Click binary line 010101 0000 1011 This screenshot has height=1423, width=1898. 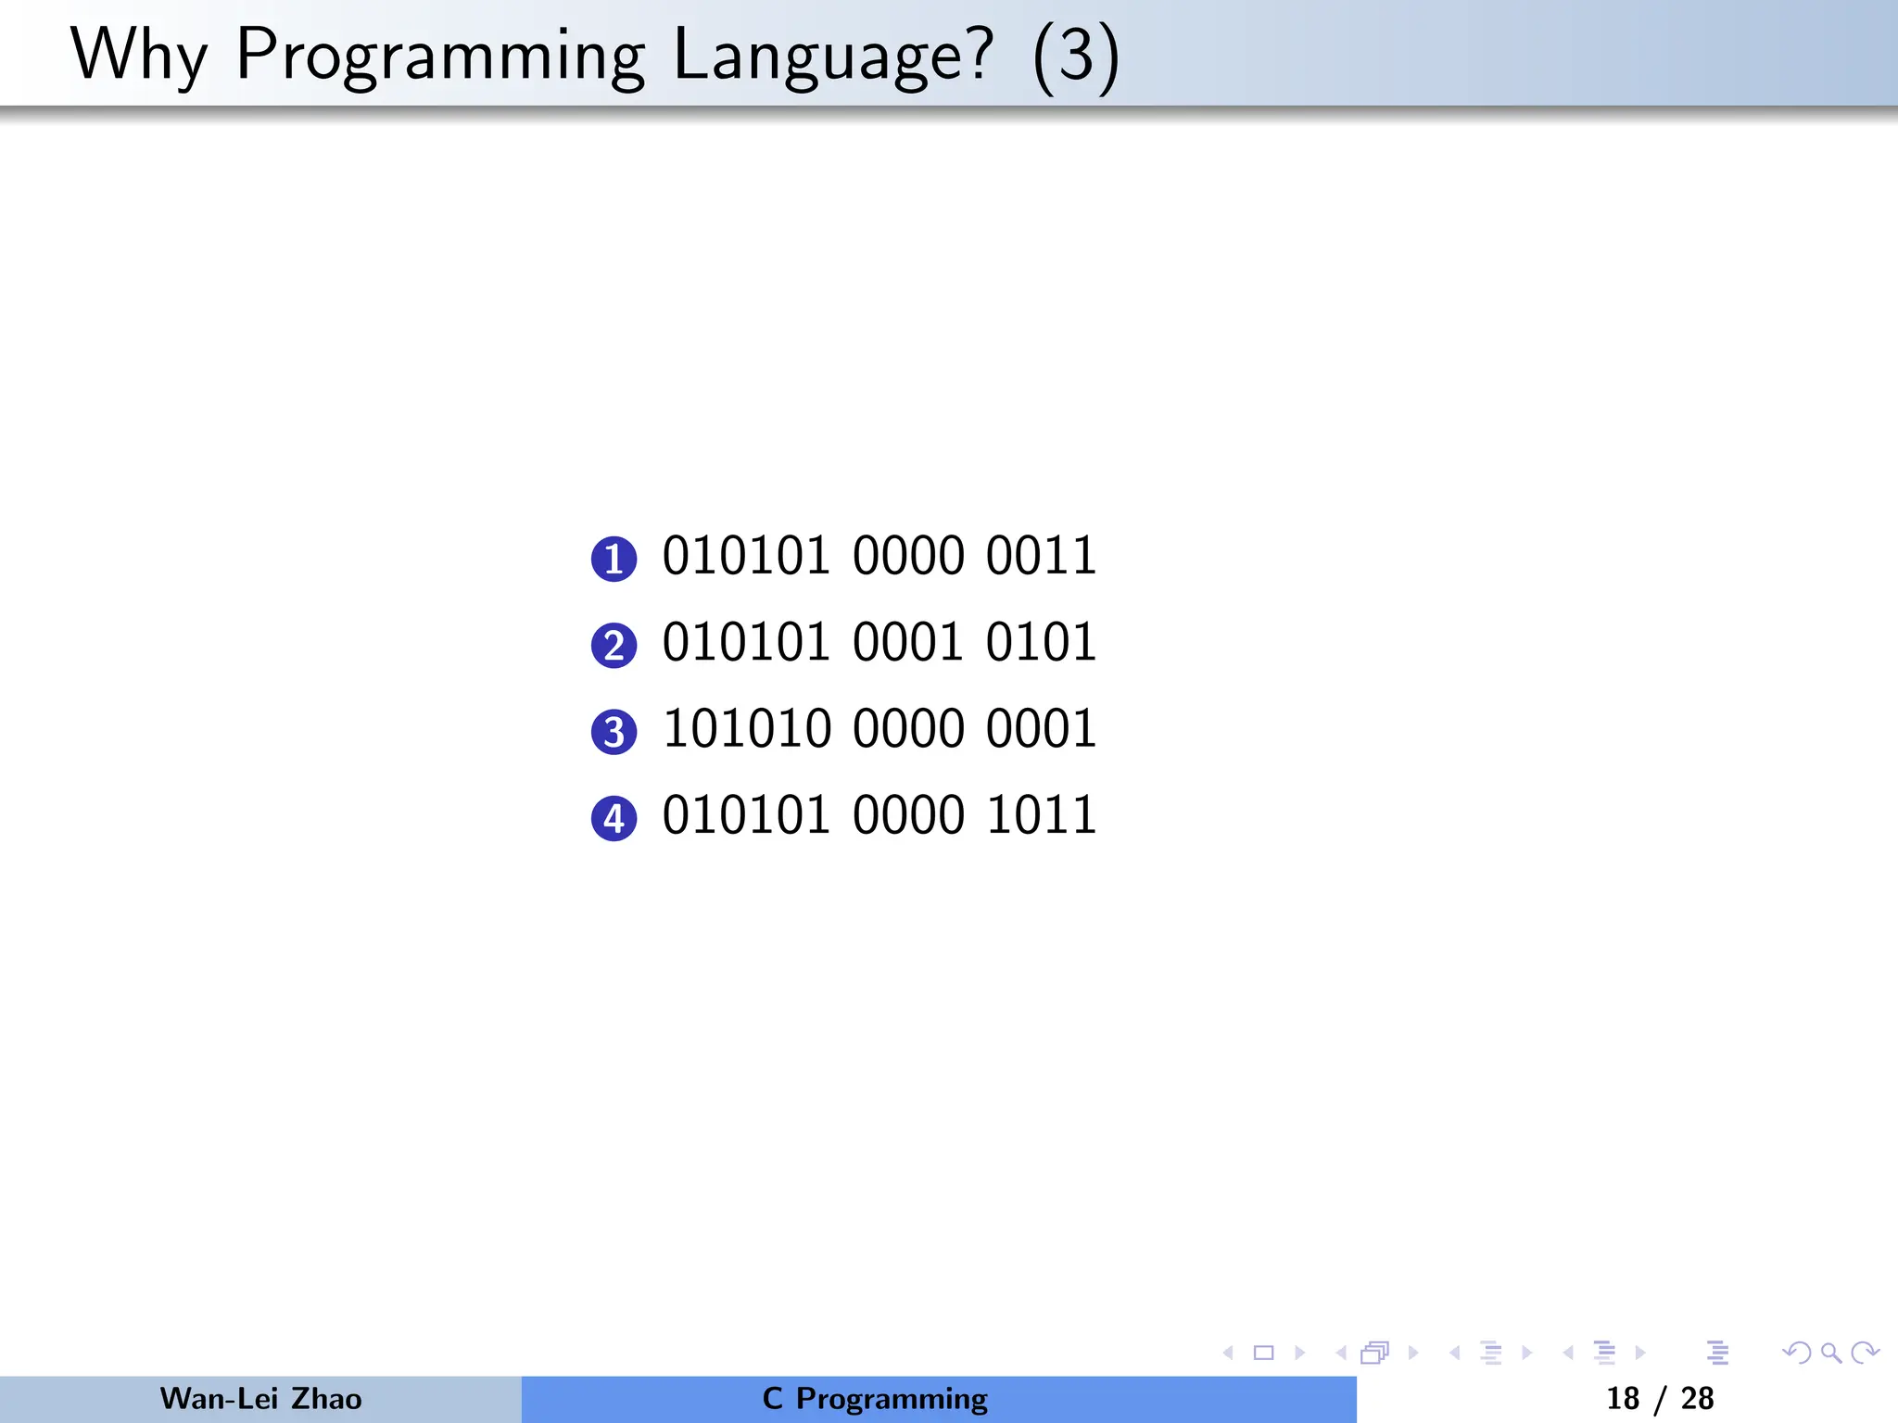(879, 814)
